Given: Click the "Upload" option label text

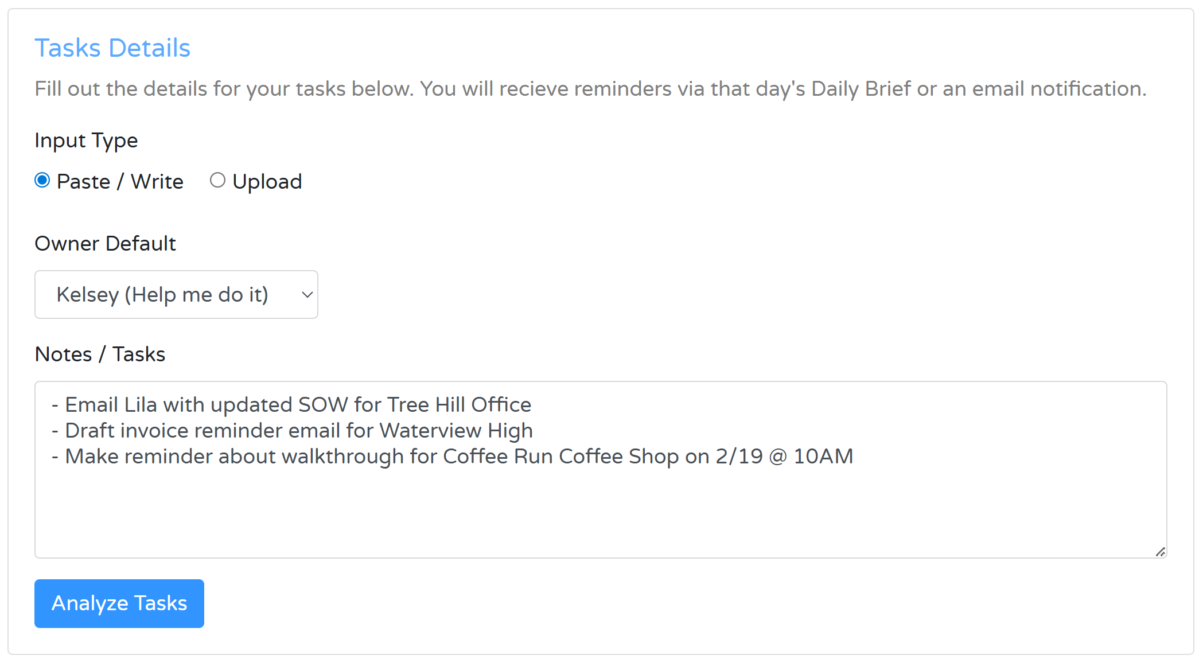Looking at the screenshot, I should coord(267,182).
